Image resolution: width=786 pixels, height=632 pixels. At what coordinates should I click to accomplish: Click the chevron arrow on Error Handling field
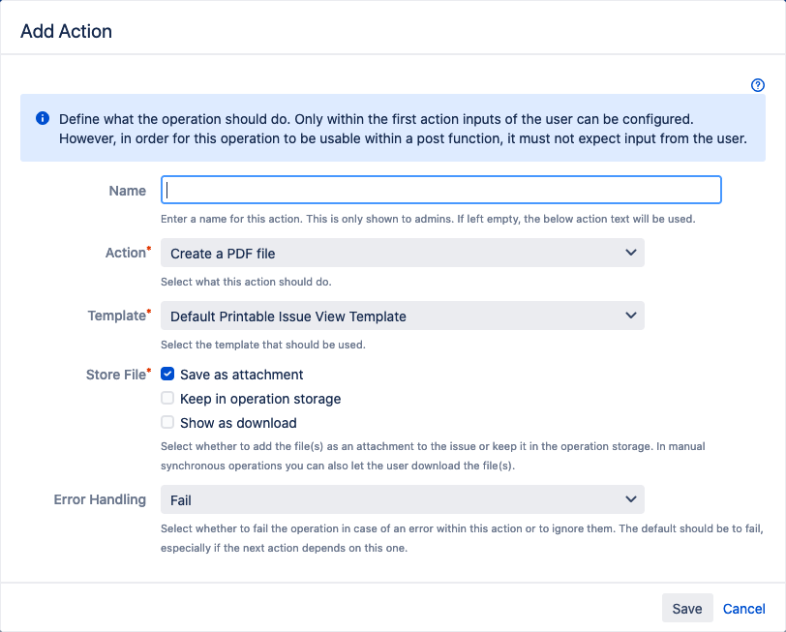click(x=630, y=499)
